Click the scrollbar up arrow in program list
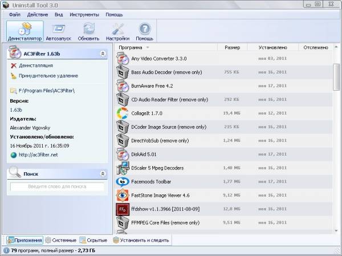 (336, 47)
